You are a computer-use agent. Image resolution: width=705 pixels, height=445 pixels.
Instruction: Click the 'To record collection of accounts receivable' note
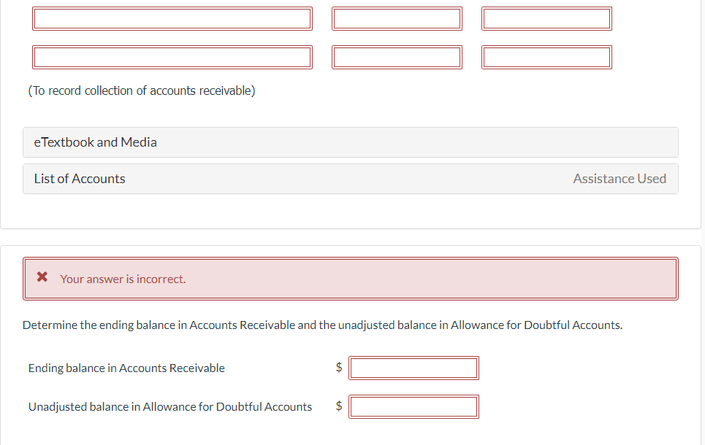point(142,90)
